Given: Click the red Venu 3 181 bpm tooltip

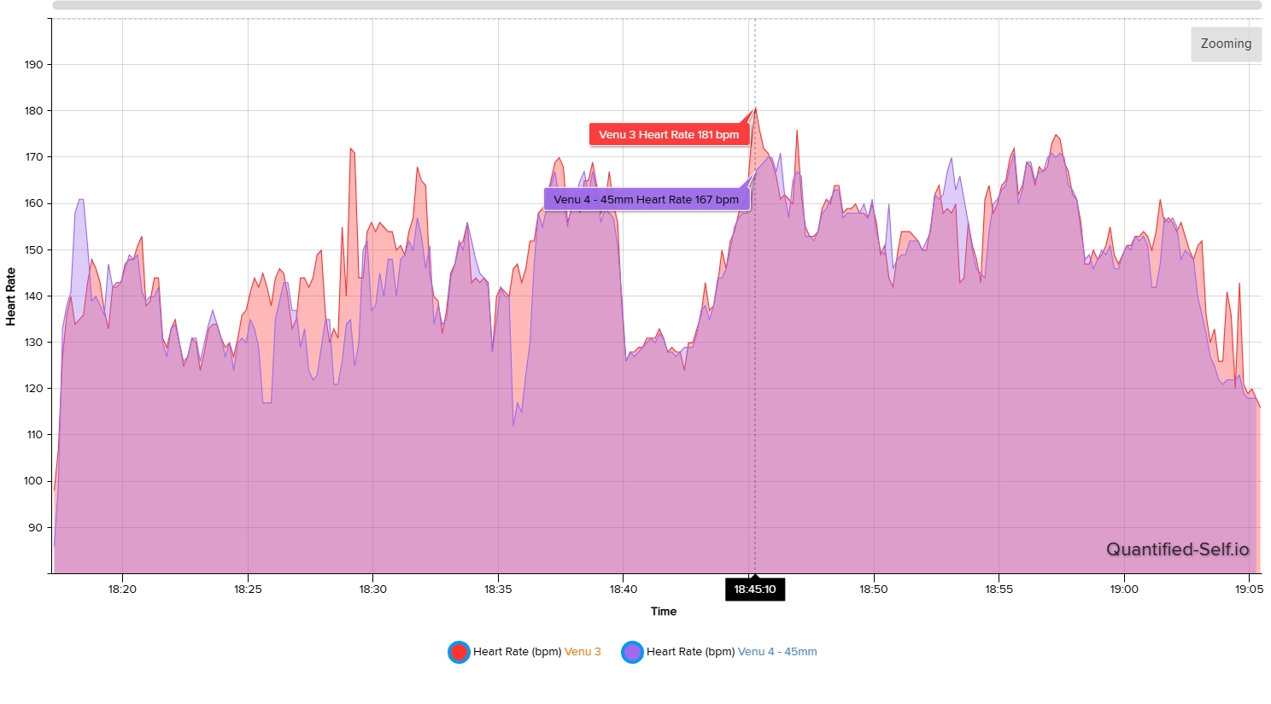Looking at the screenshot, I should click(668, 135).
